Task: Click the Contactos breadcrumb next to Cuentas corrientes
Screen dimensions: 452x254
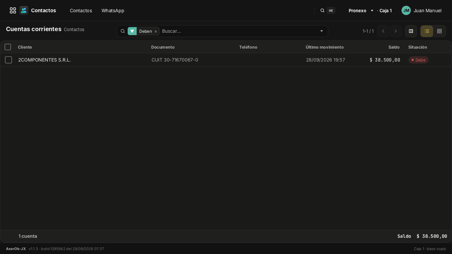Action: coord(74,29)
